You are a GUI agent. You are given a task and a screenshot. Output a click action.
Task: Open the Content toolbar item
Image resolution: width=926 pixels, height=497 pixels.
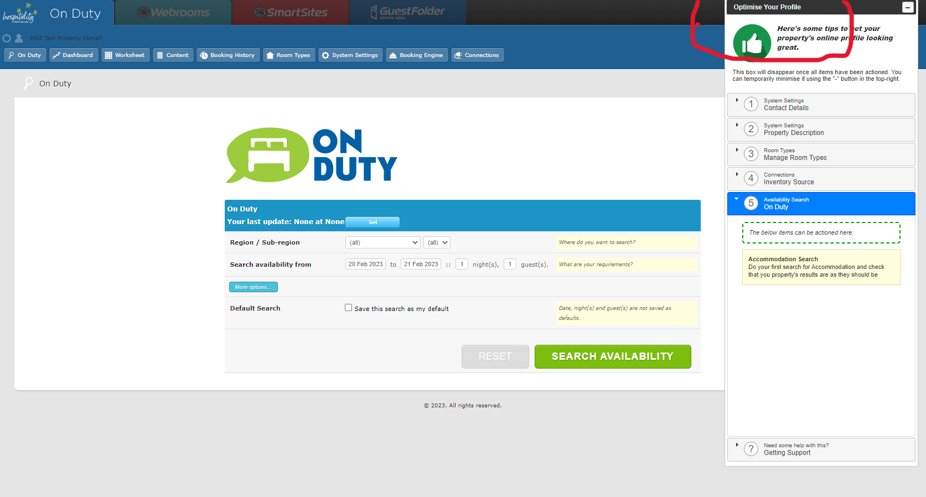tap(173, 55)
